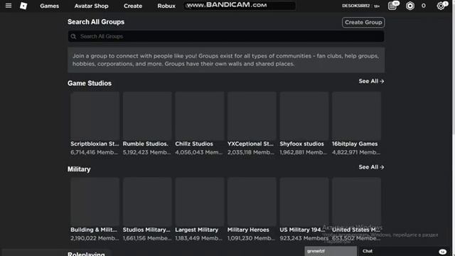Open the hamburger navigation menu
This screenshot has height=256, width=455.
[x=9, y=6]
